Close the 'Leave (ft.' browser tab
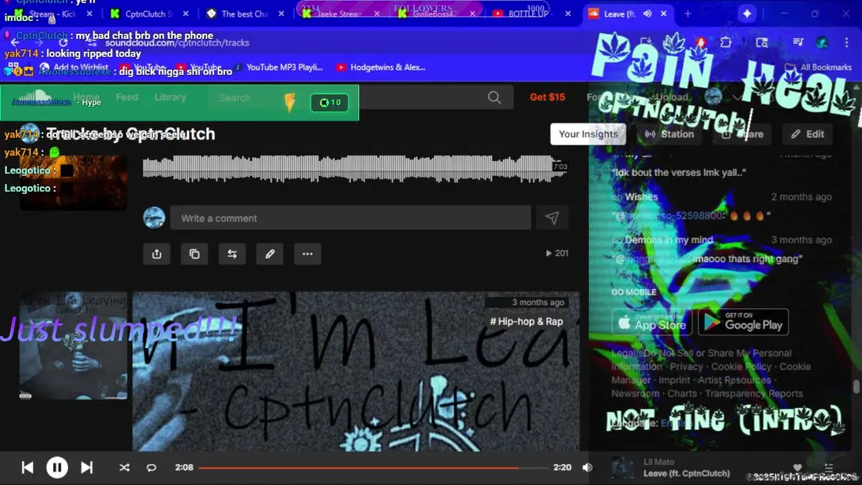Image resolution: width=862 pixels, height=485 pixels. tap(664, 13)
